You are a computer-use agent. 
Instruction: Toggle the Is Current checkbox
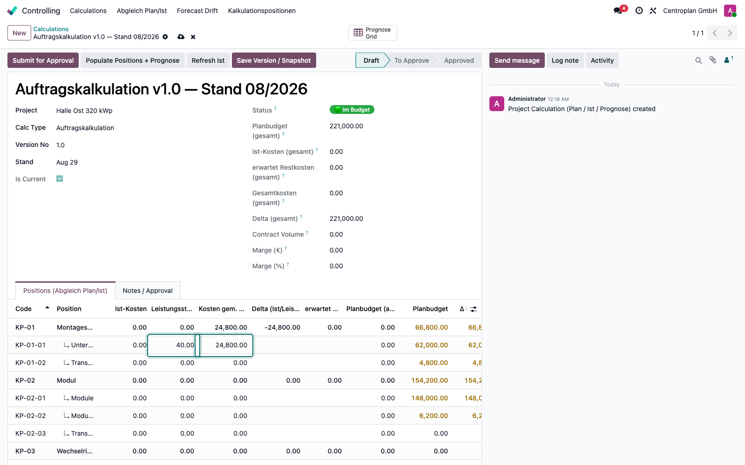pyautogui.click(x=60, y=179)
